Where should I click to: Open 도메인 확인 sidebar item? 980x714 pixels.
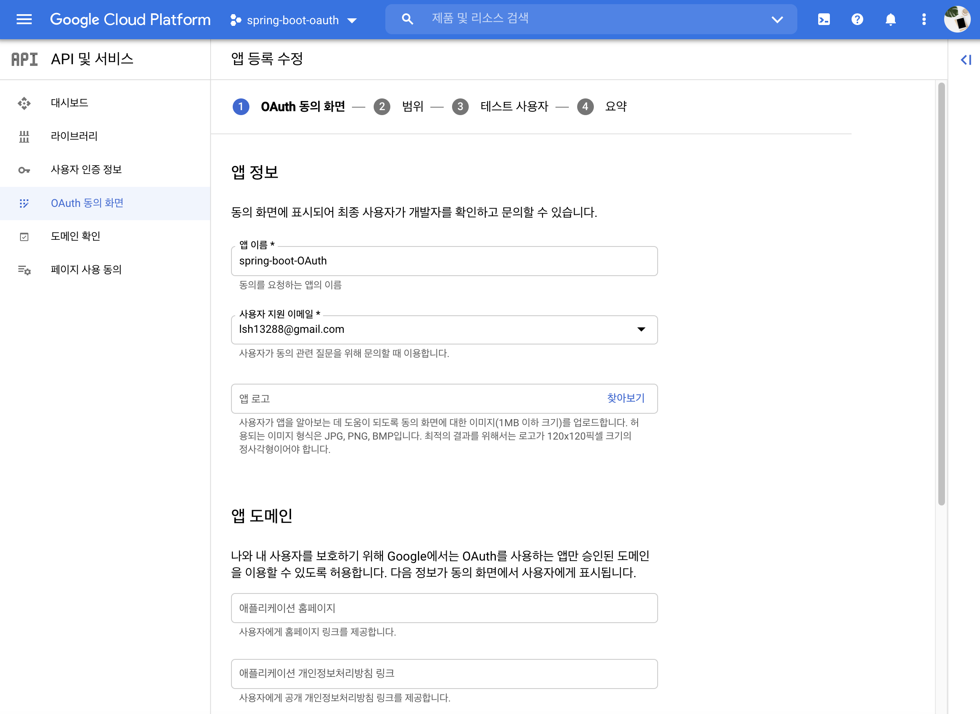pos(75,236)
